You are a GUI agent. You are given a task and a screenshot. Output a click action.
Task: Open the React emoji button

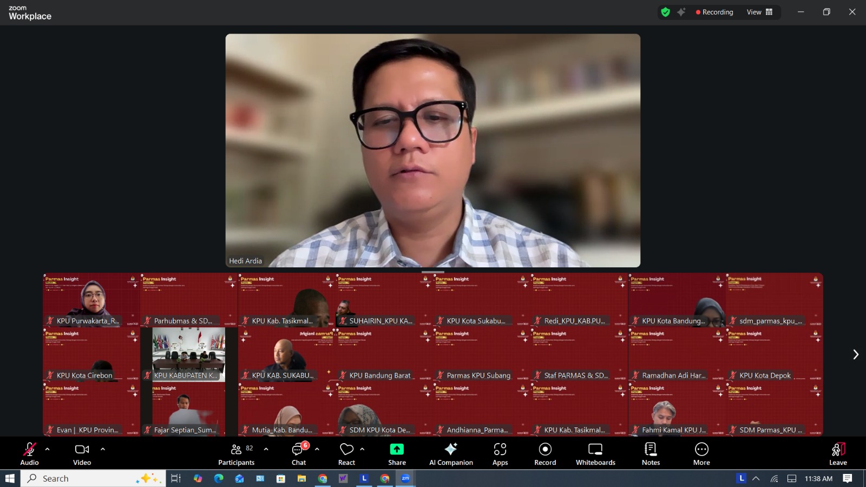point(346,453)
